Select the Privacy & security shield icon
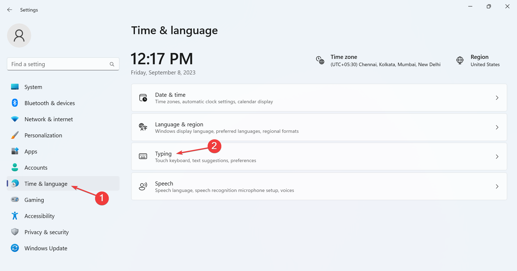Image resolution: width=517 pixels, height=271 pixels. tap(15, 232)
